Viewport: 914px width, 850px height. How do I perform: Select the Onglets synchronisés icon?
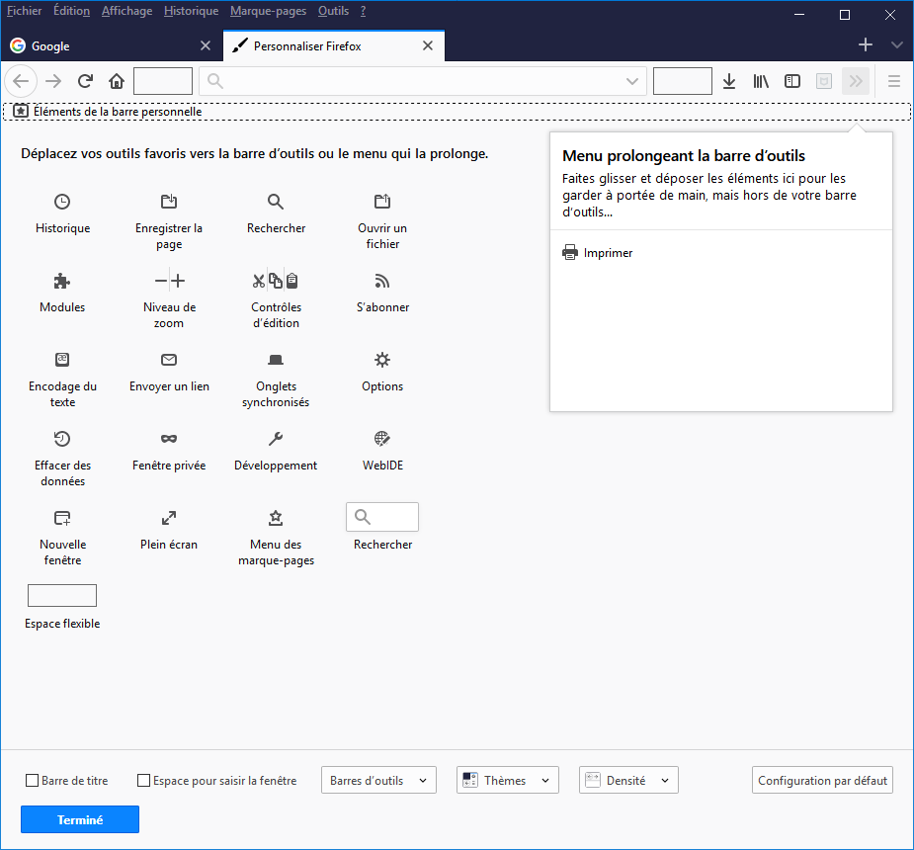[276, 360]
